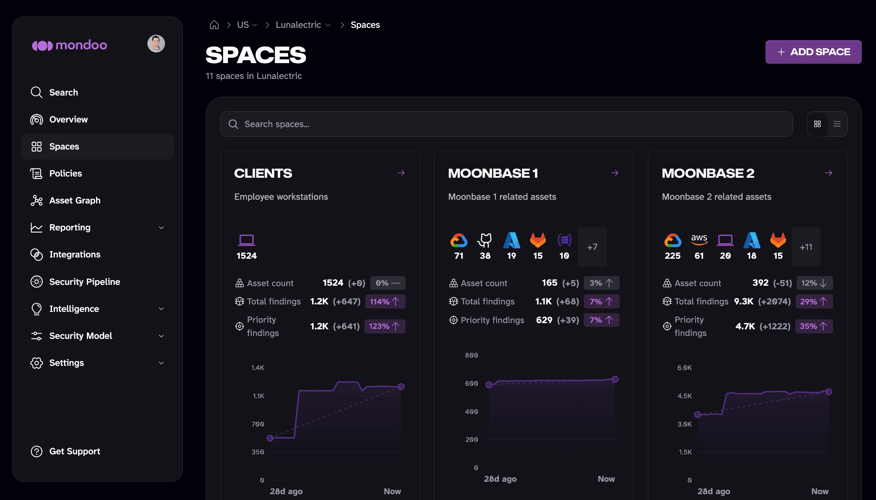The width and height of the screenshot is (876, 500).
Task: Click the 35% priority findings badge
Action: coord(814,326)
